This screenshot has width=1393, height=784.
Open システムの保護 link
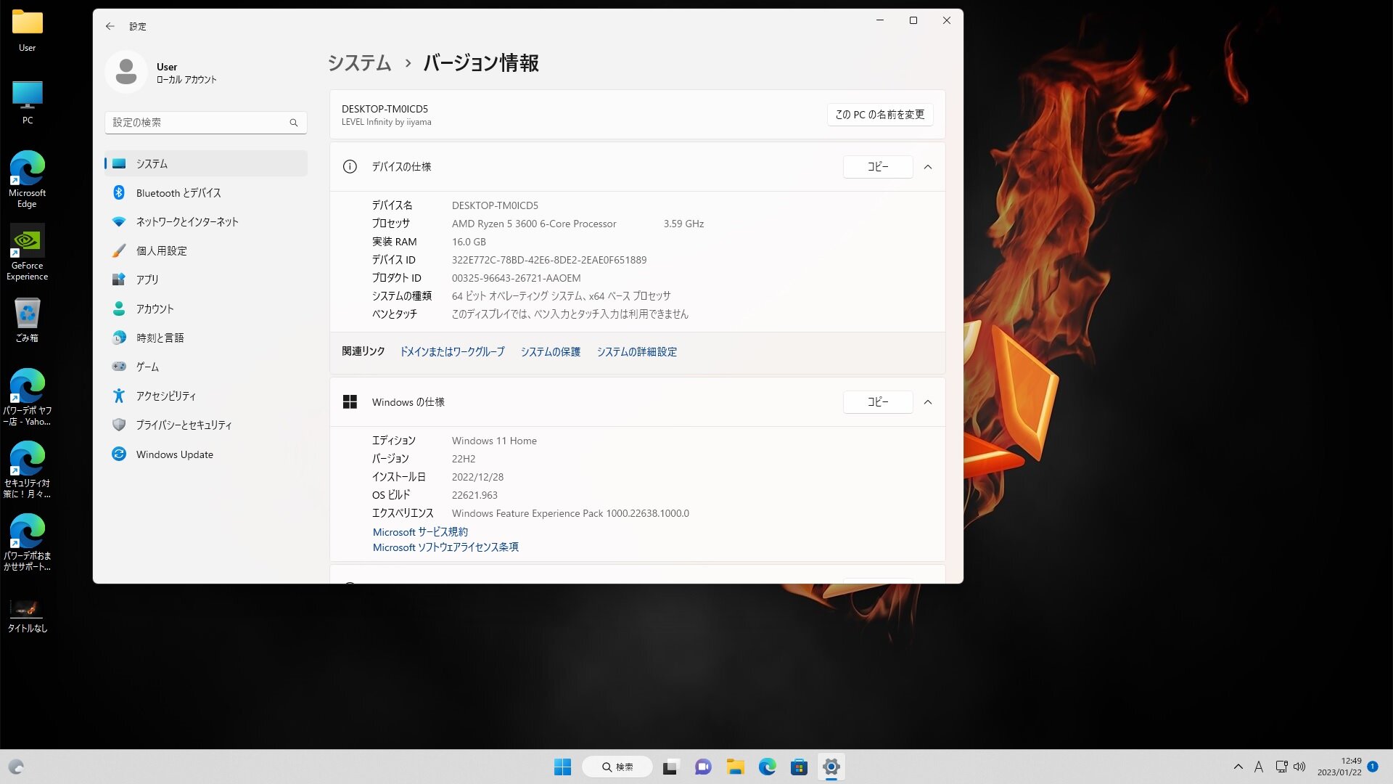(x=551, y=352)
